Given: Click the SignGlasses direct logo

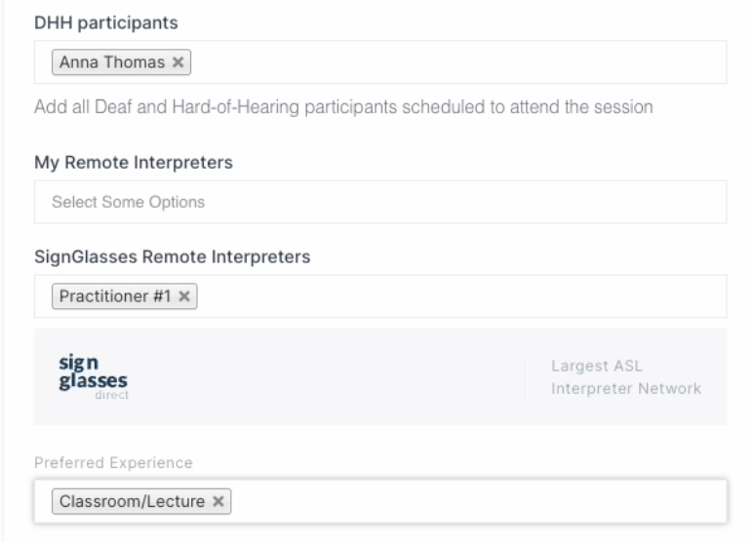Looking at the screenshot, I should coord(94,377).
